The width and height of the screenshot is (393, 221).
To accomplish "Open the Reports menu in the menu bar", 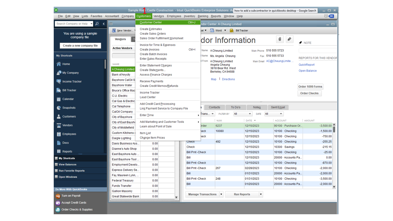I will click(216, 16).
